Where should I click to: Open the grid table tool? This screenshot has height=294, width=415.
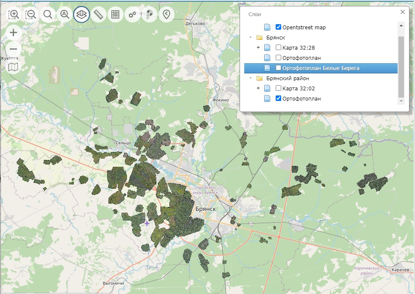[x=115, y=14]
